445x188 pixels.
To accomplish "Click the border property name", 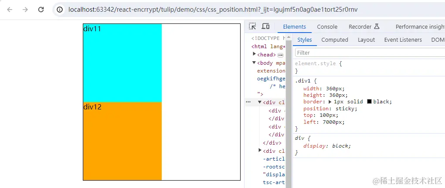I will tap(313, 102).
